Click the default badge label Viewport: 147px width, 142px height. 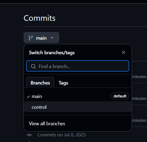click(x=120, y=96)
